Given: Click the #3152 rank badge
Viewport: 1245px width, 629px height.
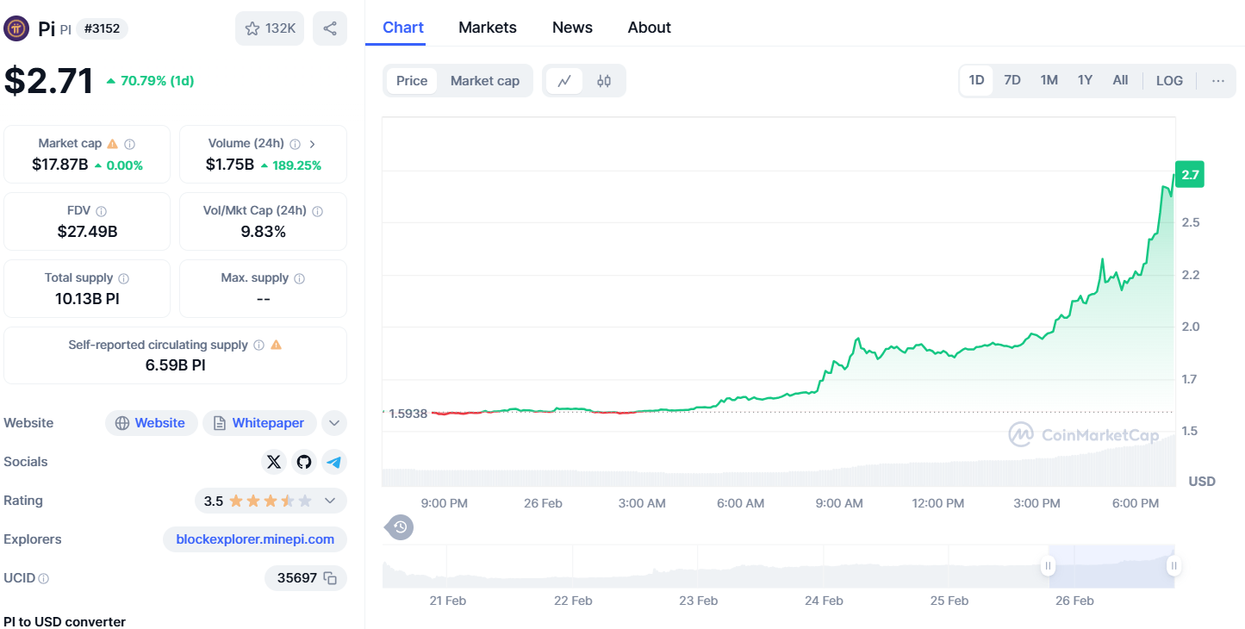Looking at the screenshot, I should coord(103,29).
